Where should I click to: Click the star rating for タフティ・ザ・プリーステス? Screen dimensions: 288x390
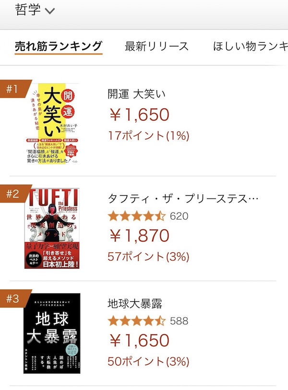click(x=137, y=216)
